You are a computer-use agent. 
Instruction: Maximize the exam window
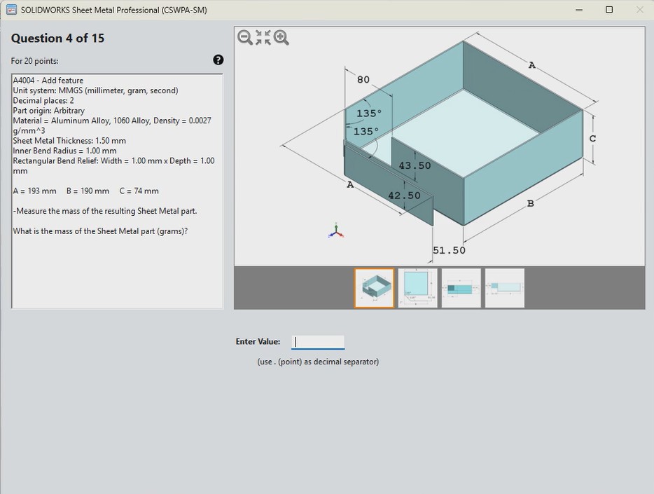click(x=609, y=10)
